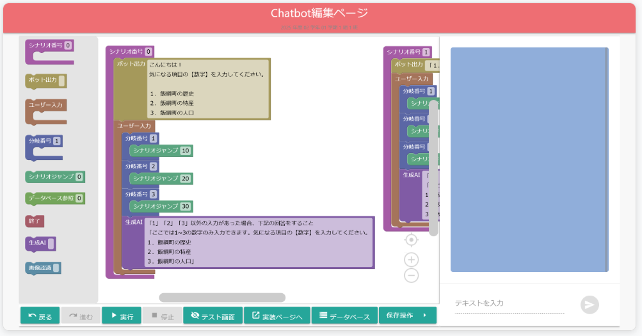The width and height of the screenshot is (642, 336).
Task: Click the 戻る undo button
Action: pyautogui.click(x=40, y=316)
